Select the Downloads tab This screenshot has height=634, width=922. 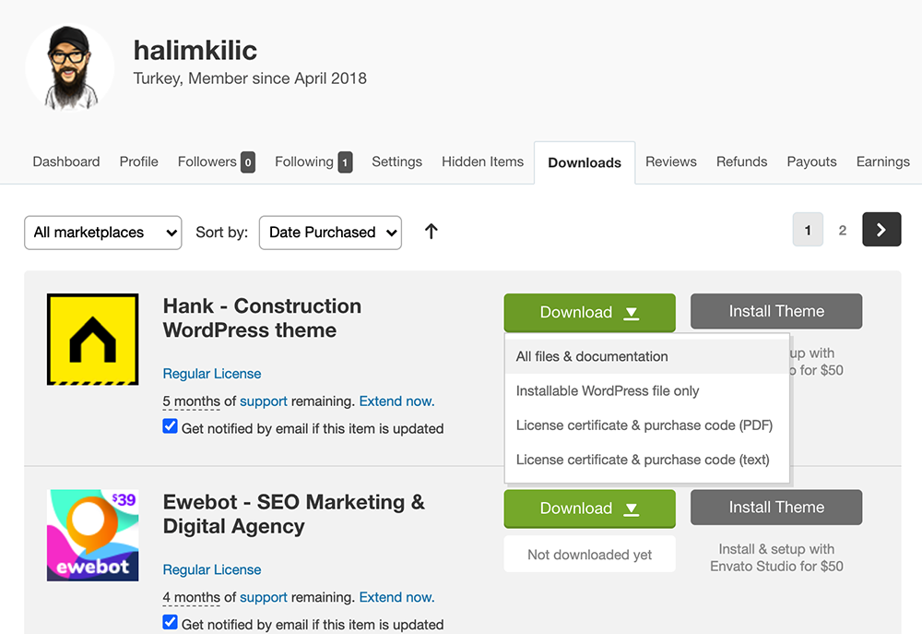coord(585,163)
